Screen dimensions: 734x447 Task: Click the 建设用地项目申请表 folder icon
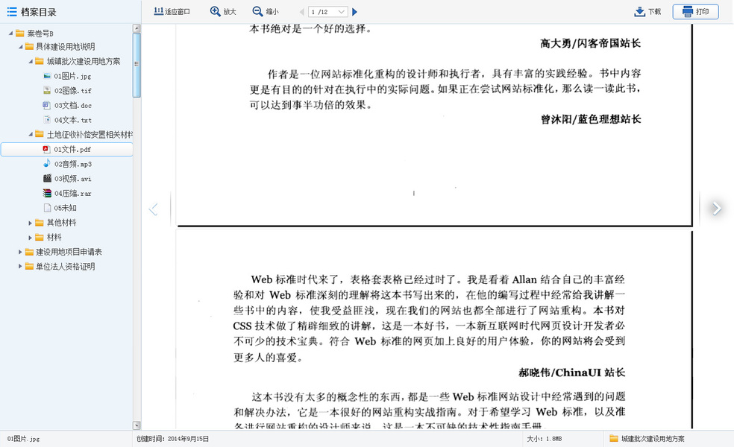click(x=30, y=252)
